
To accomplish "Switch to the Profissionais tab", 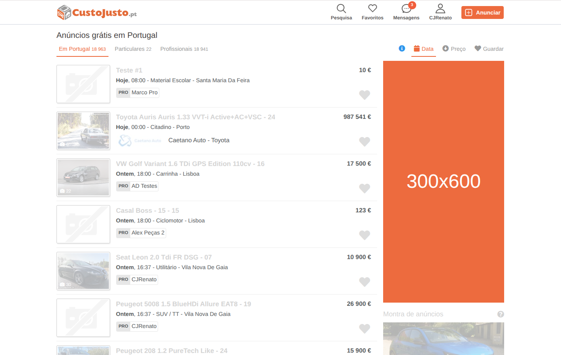I will [x=184, y=49].
